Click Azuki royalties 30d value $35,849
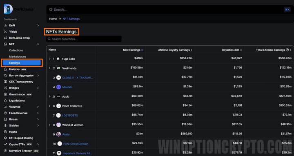This screenshot has width=294, height=156. (236, 96)
